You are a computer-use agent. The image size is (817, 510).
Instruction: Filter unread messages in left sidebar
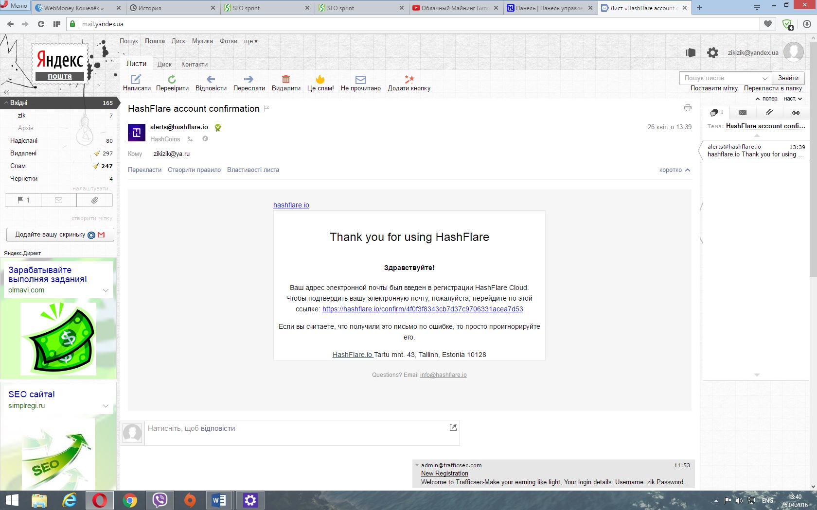pos(59,200)
